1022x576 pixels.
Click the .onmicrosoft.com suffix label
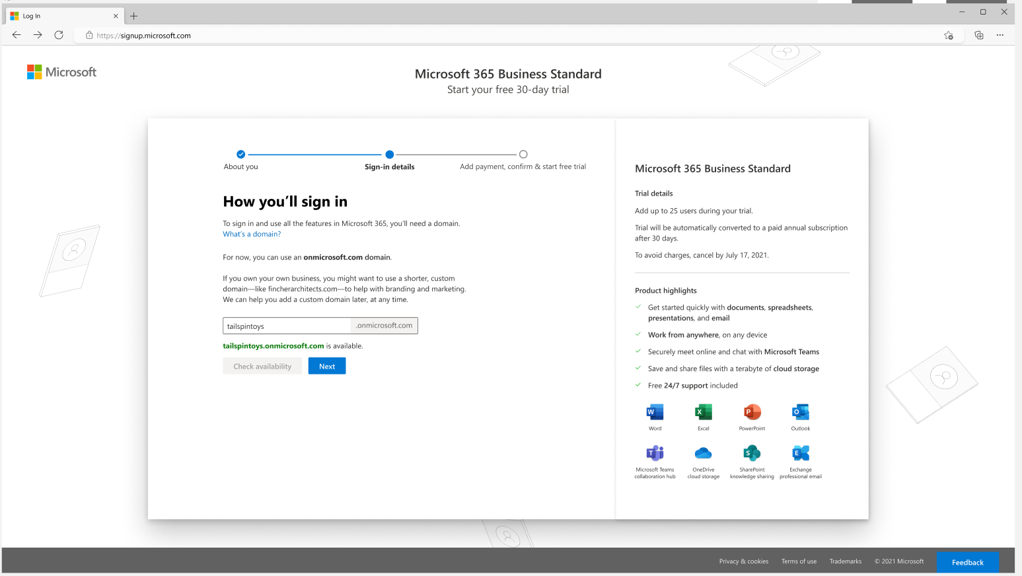pos(384,326)
